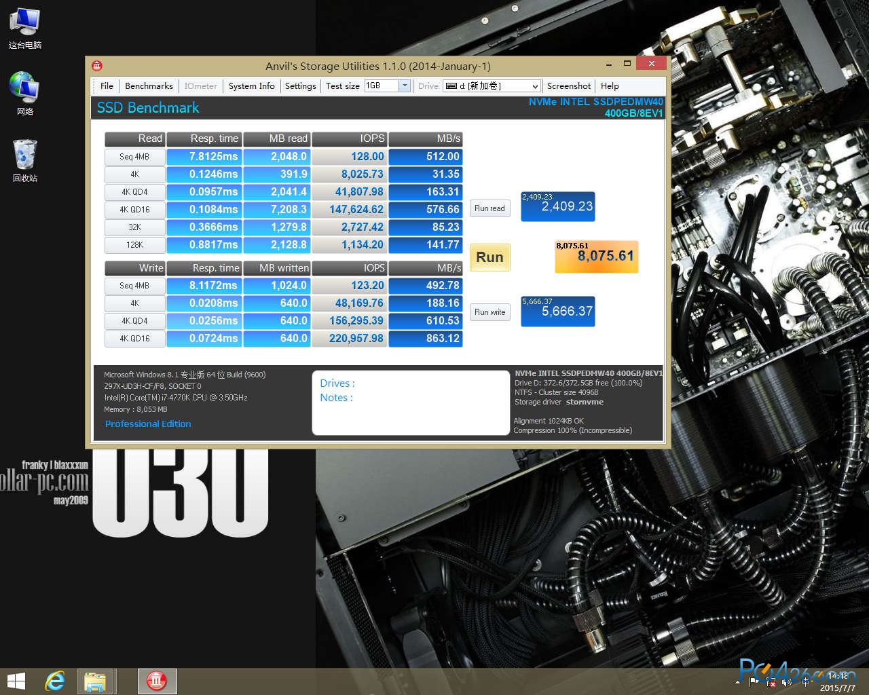Launch Internet Explorer from taskbar

[55, 681]
